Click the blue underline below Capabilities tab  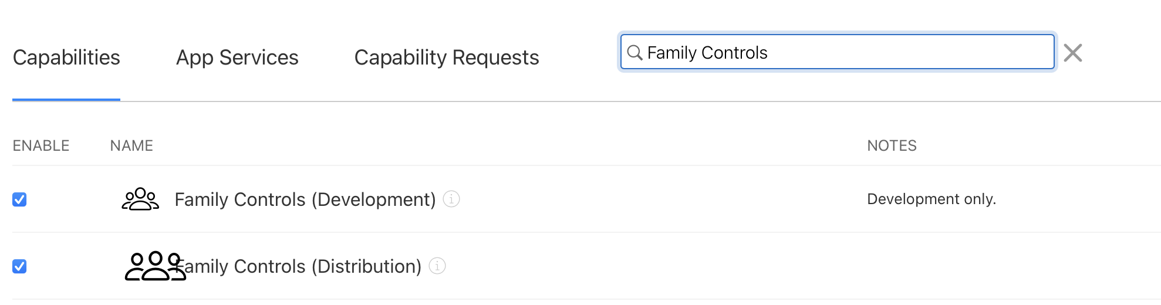coord(66,100)
